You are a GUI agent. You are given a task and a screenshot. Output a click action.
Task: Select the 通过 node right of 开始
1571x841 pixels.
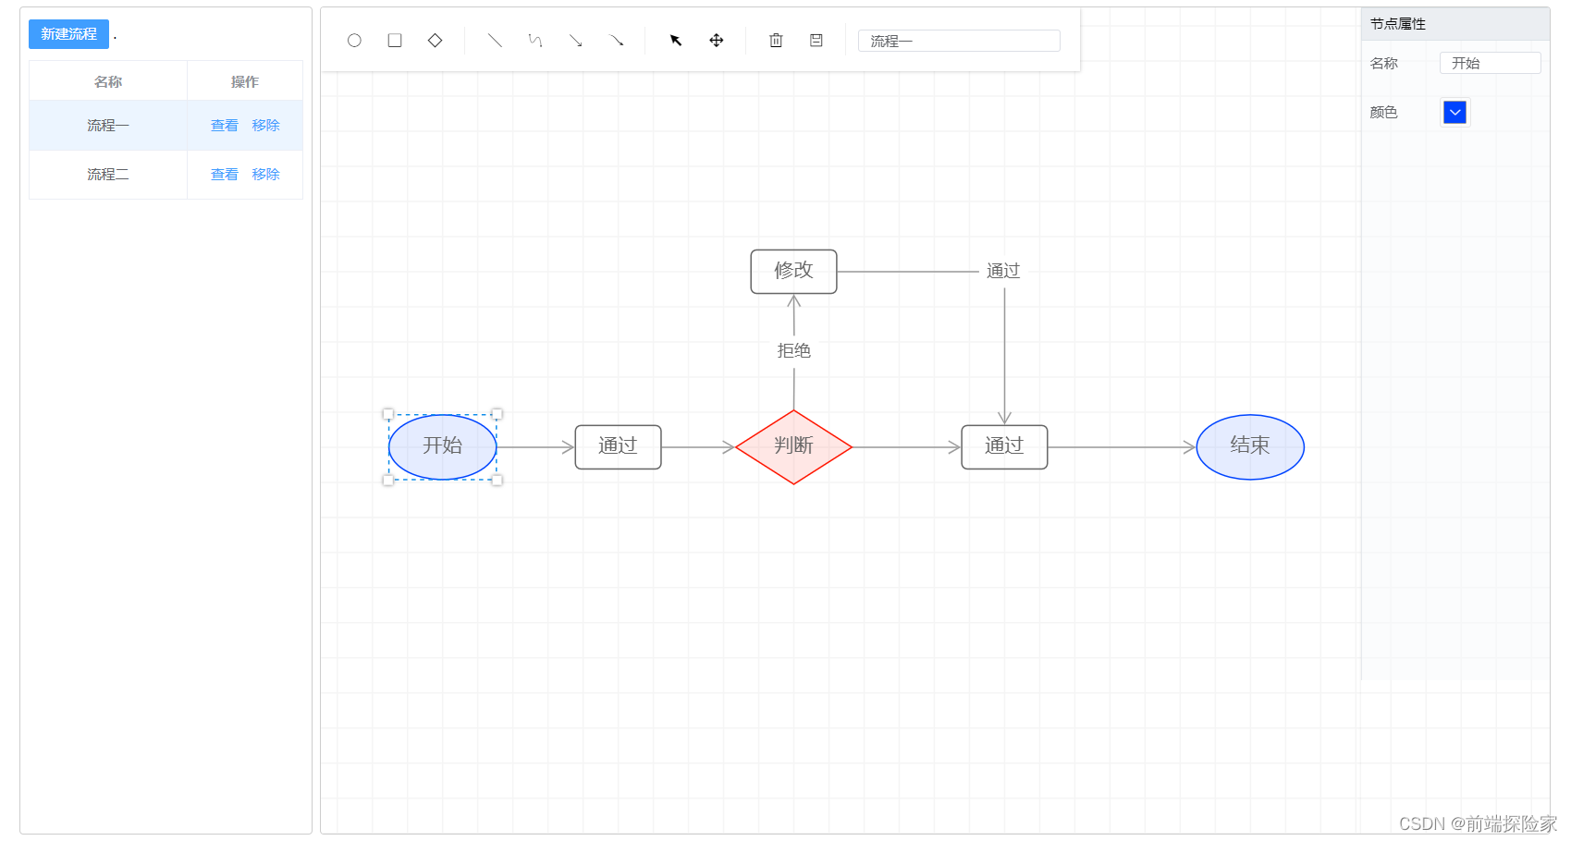click(x=618, y=447)
